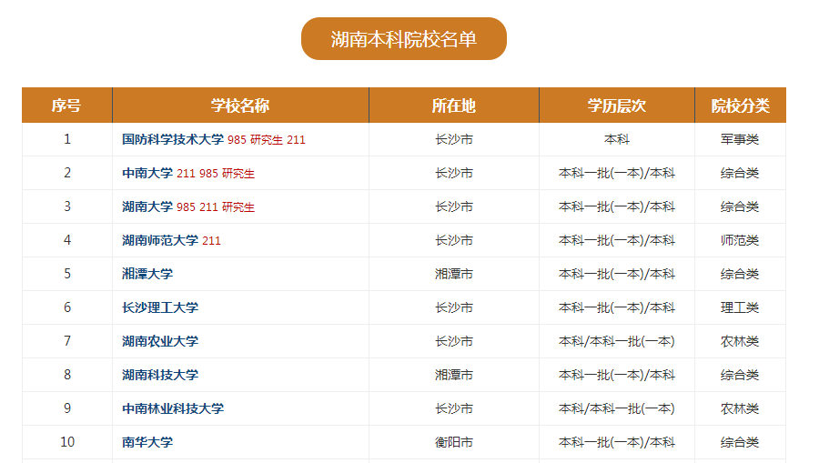Image resolution: width=819 pixels, height=463 pixels.
Task: Click 本科一批(一本)/本科 in the 中南大学 row
Action: [617, 174]
